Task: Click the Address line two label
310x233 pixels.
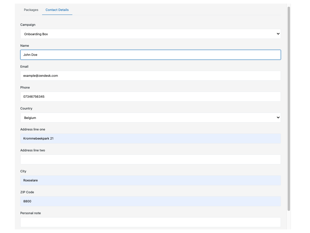Action: pyautogui.click(x=33, y=150)
